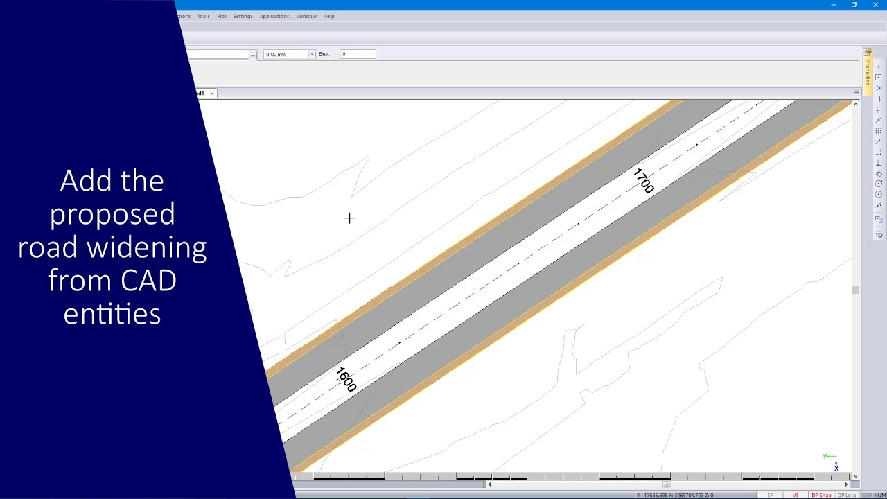Viewport: 887px width, 499px height.
Task: Click the vertical scrollbar down arrow
Action: point(856,475)
